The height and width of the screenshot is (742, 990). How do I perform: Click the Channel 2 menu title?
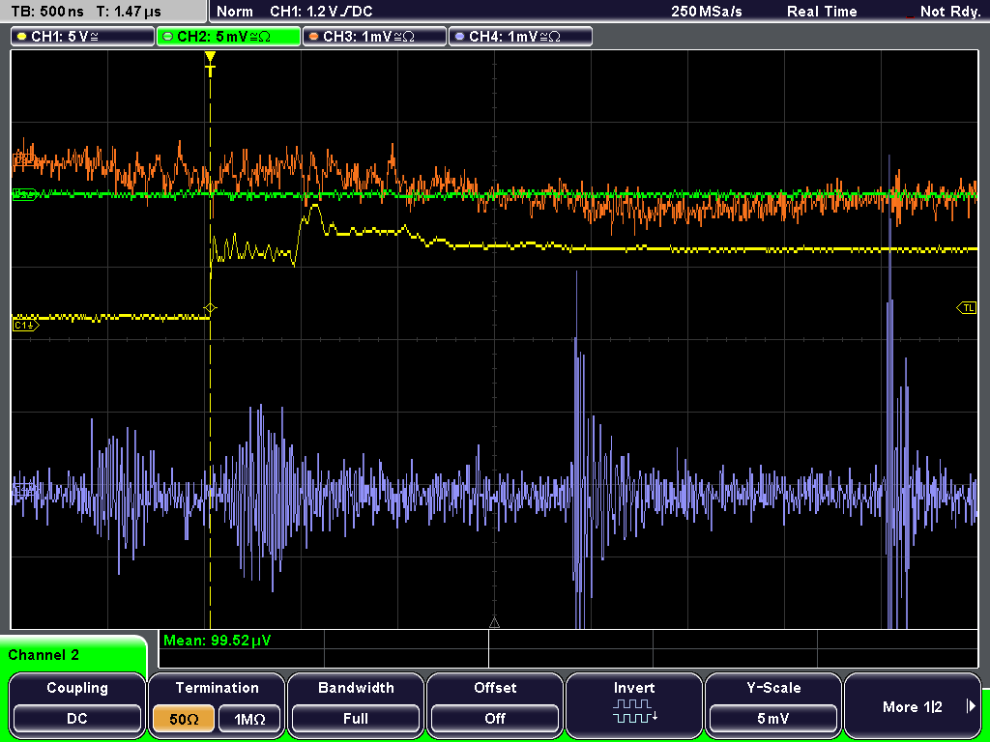44,655
